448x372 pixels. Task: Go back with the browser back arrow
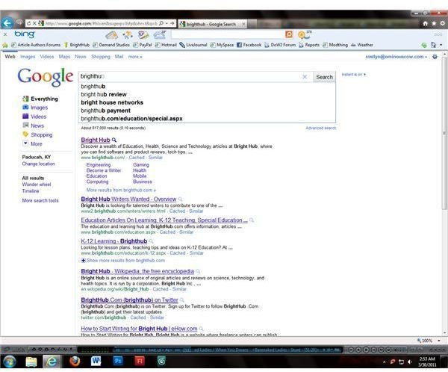point(7,23)
